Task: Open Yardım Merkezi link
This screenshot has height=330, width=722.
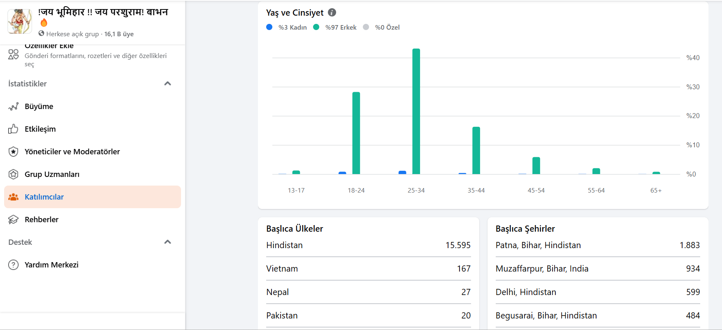Action: (93, 265)
